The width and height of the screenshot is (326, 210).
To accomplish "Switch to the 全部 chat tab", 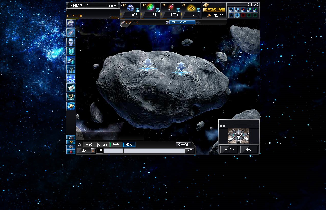I will tap(89, 145).
